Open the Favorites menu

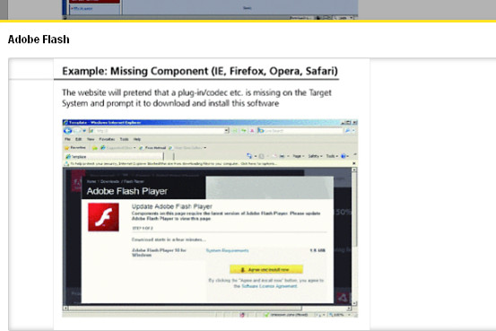[107, 139]
